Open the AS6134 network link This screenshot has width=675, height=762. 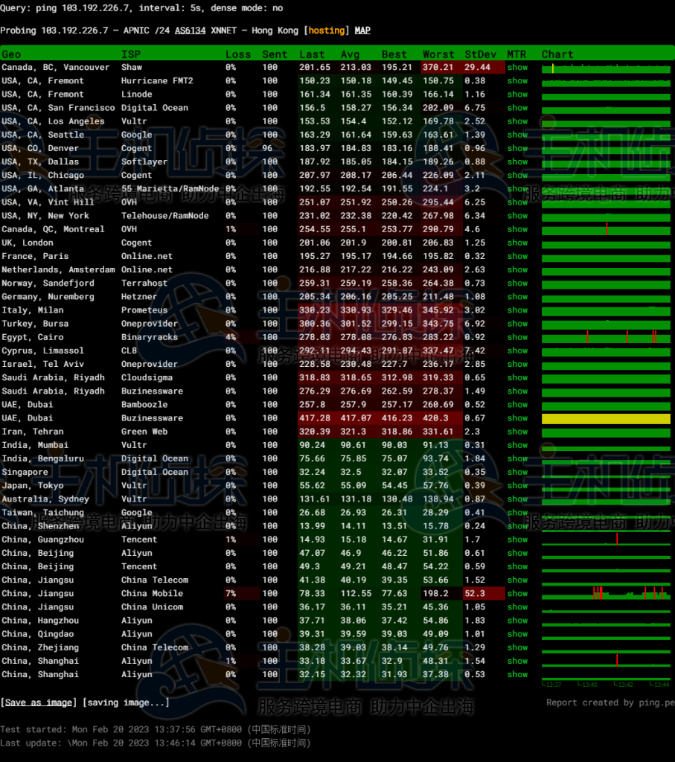(x=191, y=31)
